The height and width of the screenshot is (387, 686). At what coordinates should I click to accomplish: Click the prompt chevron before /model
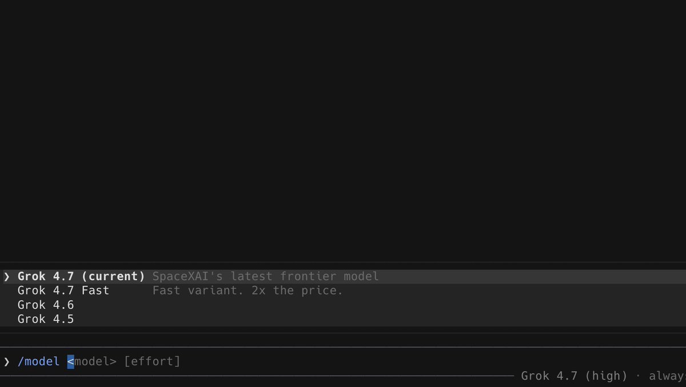coord(7,361)
